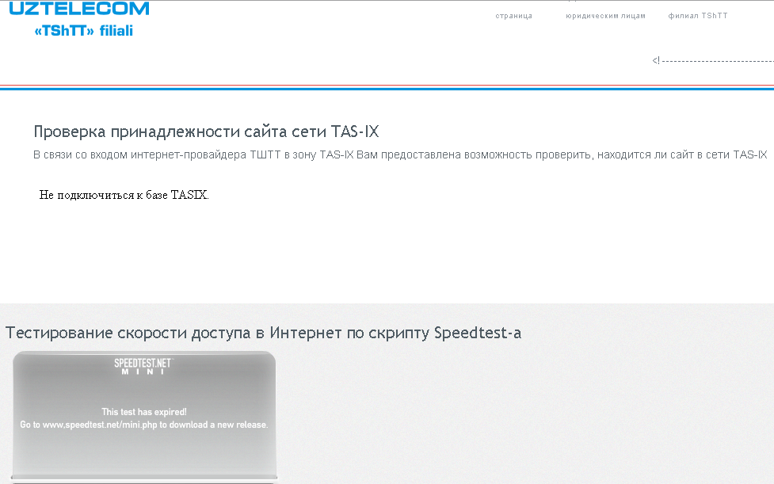774x484 pixels.
Task: Click the UZTELECOM TShTT filiali logo
Action: 79,20
